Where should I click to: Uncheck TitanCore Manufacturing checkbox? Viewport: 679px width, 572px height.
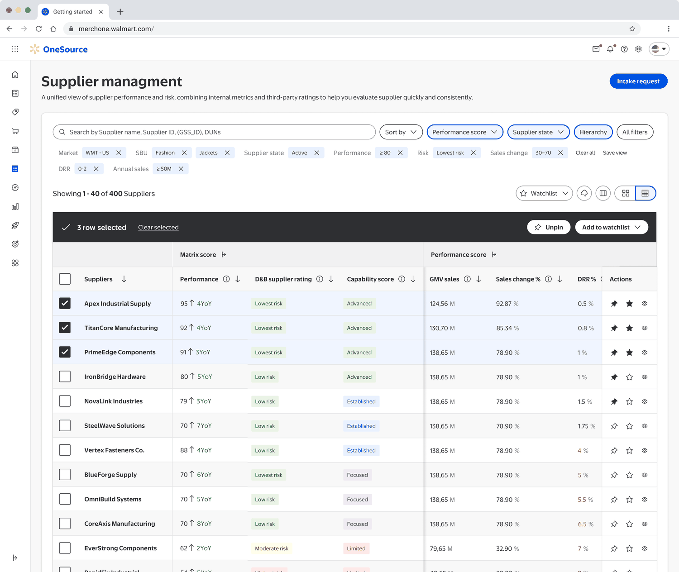[x=65, y=328]
